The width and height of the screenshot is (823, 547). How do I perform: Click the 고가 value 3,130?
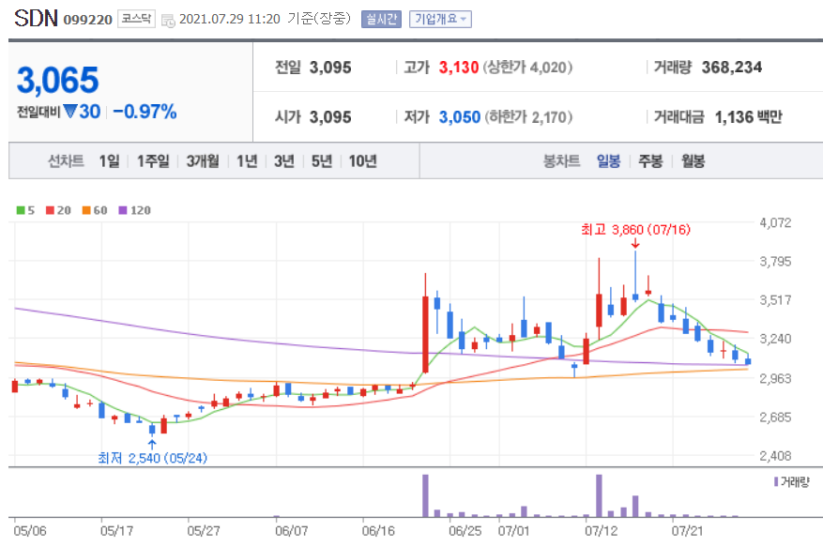(459, 68)
